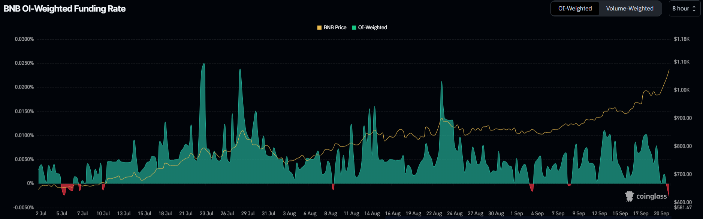Click the 23 Jul date label
This screenshot has height=219, width=703.
(206, 213)
